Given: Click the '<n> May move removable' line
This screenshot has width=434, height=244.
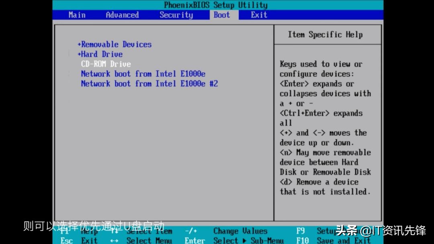Looking at the screenshot, I should tap(325, 152).
